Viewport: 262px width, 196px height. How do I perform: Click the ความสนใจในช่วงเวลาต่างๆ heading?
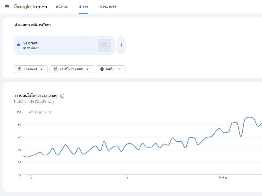click(35, 96)
